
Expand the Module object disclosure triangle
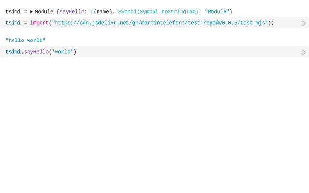point(31,12)
